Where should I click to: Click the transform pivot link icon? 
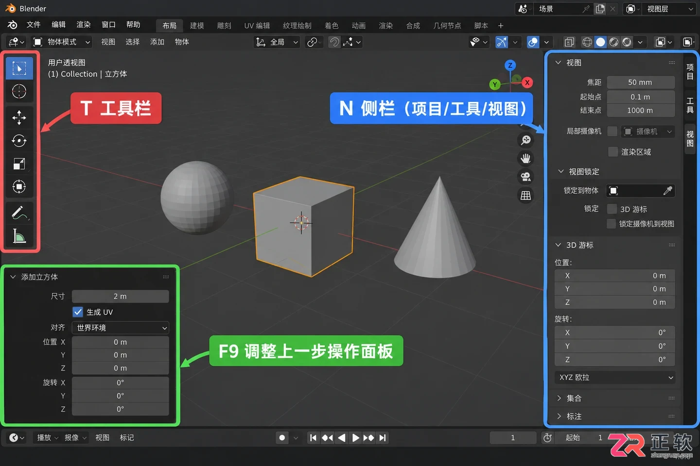click(313, 42)
